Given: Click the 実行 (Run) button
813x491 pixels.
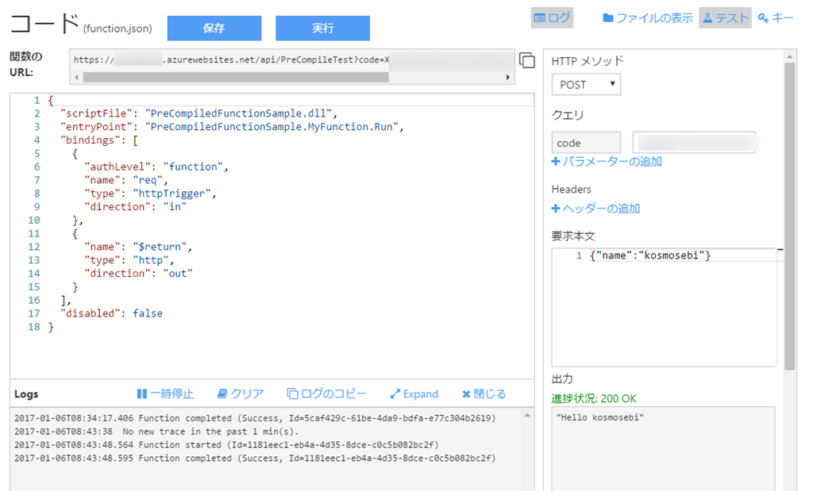Looking at the screenshot, I should coord(322,28).
